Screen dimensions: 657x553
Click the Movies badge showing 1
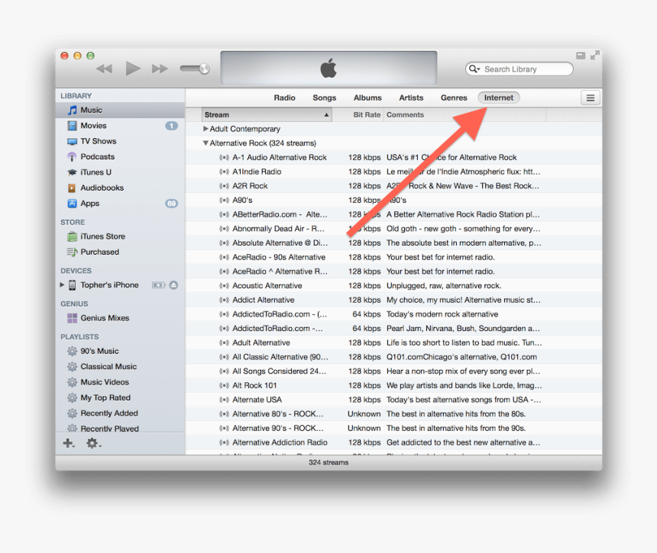171,126
